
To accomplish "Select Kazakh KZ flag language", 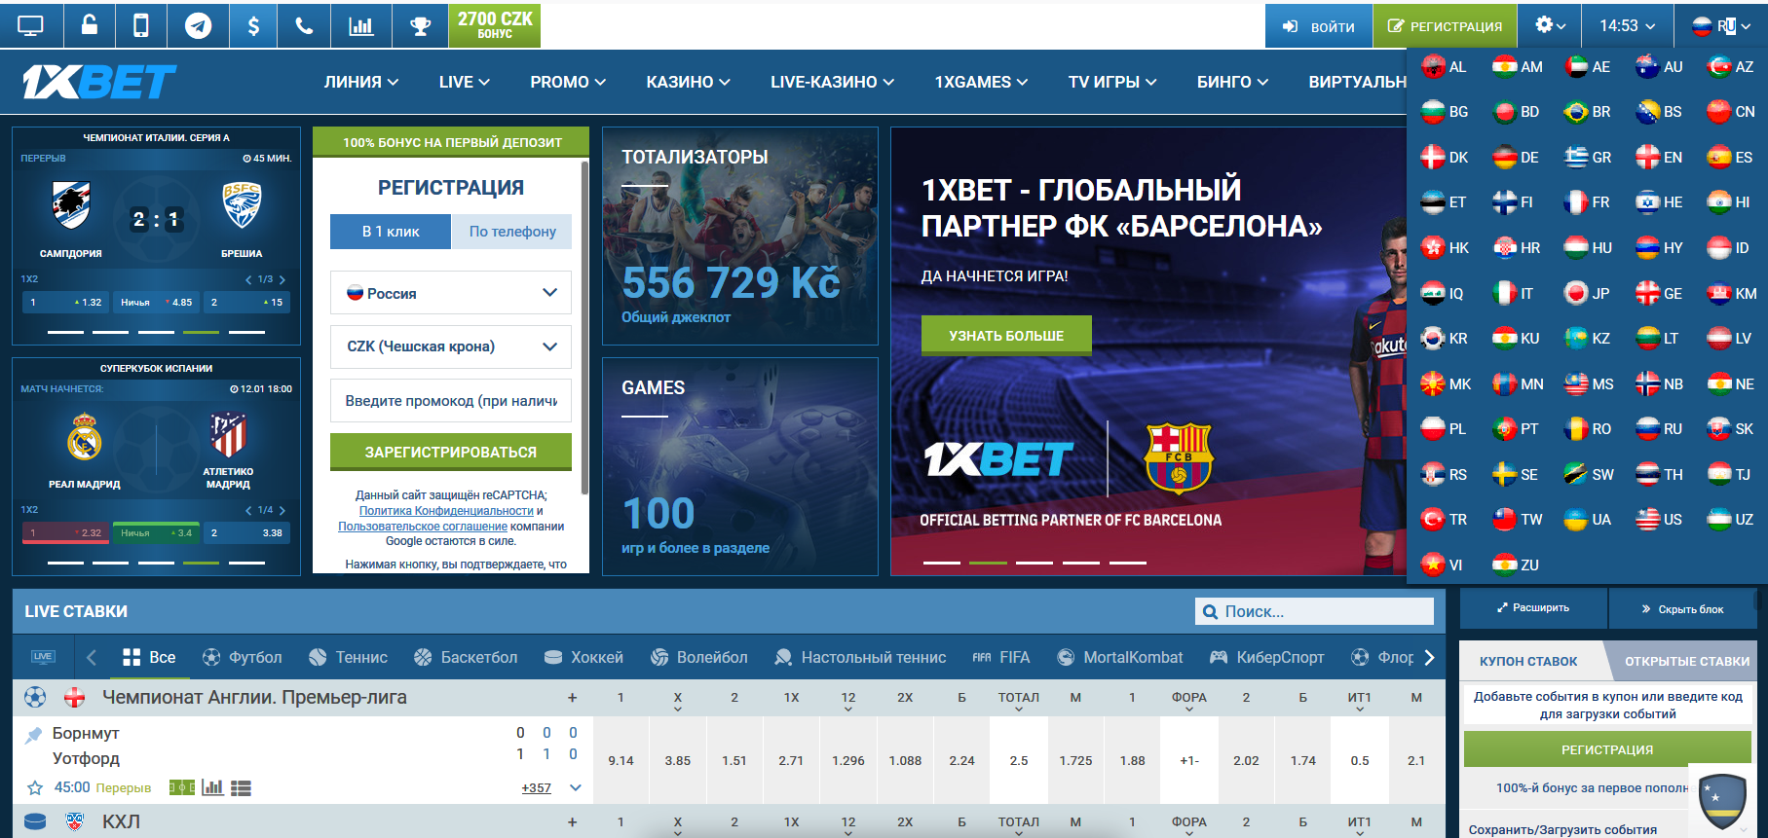I will click(x=1587, y=339).
